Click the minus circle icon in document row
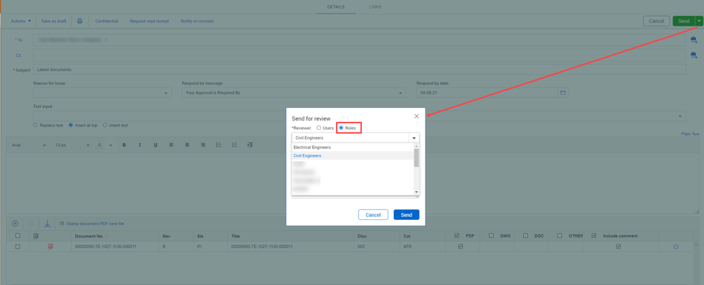This screenshot has width=704, height=285. pos(676,247)
